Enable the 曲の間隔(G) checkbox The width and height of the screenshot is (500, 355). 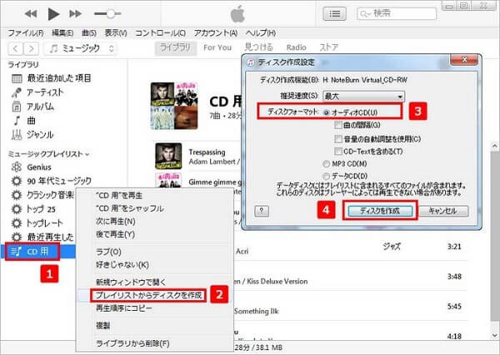click(338, 125)
